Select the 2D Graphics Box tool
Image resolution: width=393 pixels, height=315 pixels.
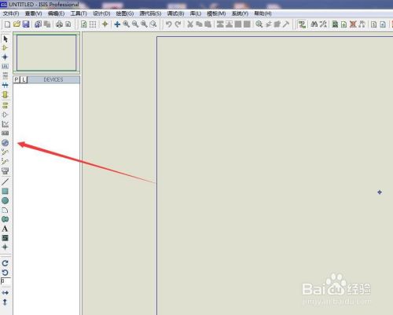pos(5,191)
